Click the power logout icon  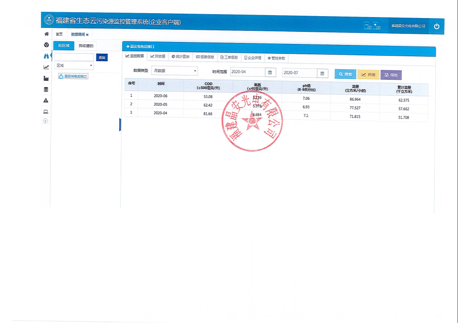coord(436,26)
